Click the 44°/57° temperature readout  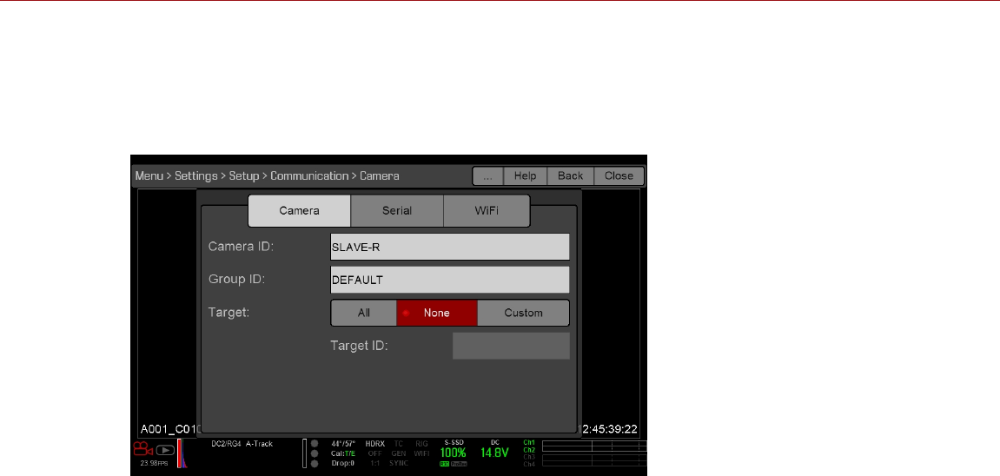(343, 444)
